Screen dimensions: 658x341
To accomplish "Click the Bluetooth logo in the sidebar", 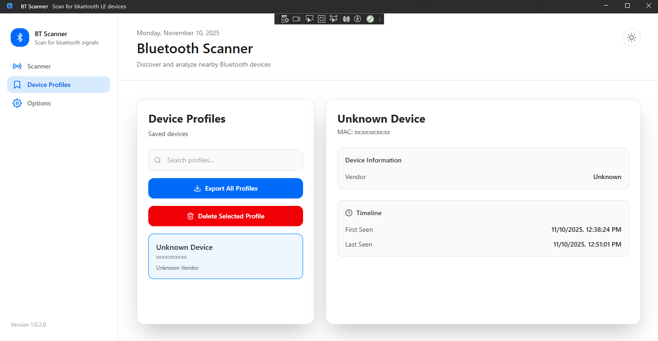I will 20,37.
